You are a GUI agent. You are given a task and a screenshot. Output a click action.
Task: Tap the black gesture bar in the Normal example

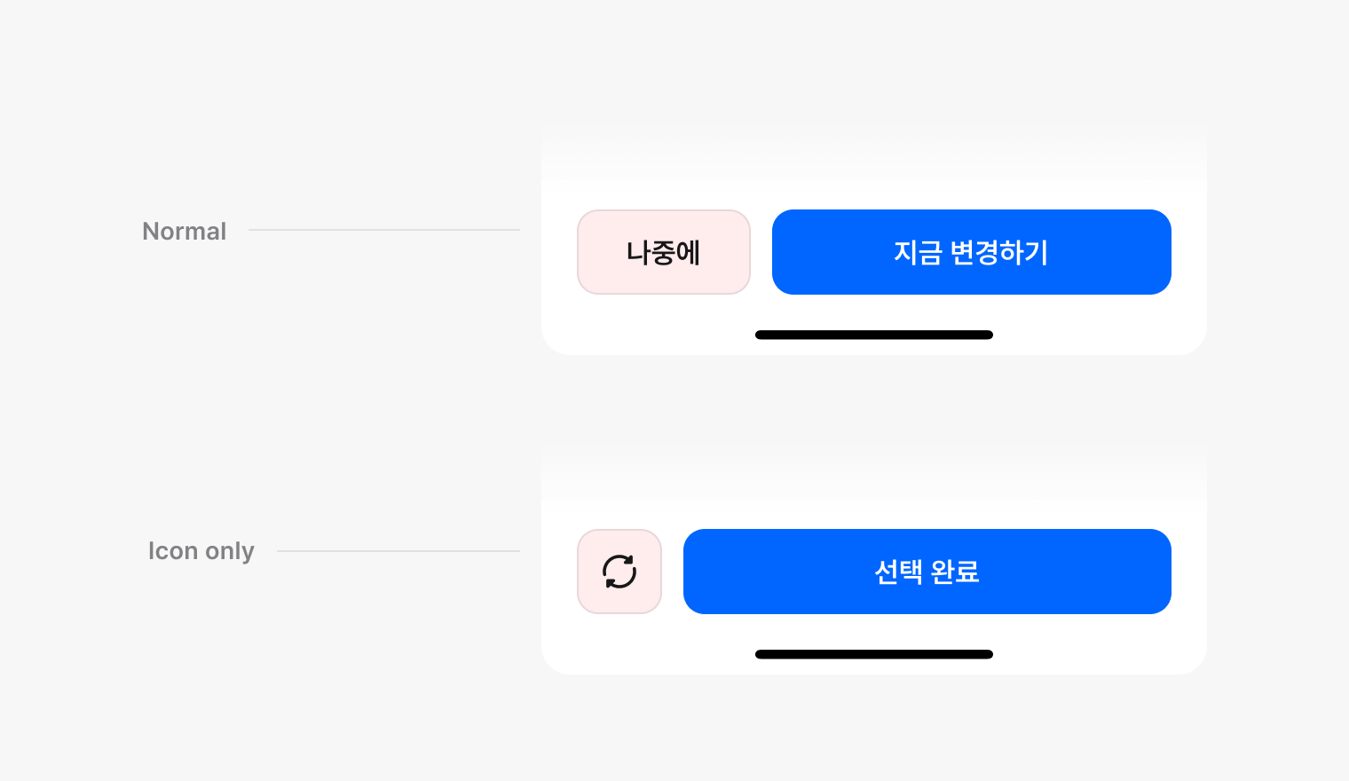873,335
